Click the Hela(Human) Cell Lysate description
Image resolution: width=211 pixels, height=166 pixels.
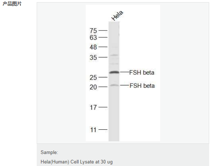pyautogui.click(x=77, y=162)
